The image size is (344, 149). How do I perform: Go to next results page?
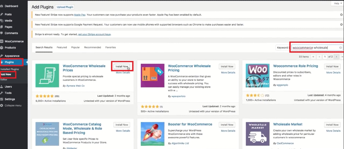(x=337, y=57)
